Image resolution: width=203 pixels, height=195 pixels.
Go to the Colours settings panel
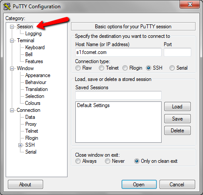tap(33, 103)
